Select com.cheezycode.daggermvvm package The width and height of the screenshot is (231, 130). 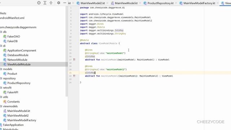pos(18,27)
